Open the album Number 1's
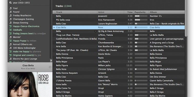 point(155,16)
